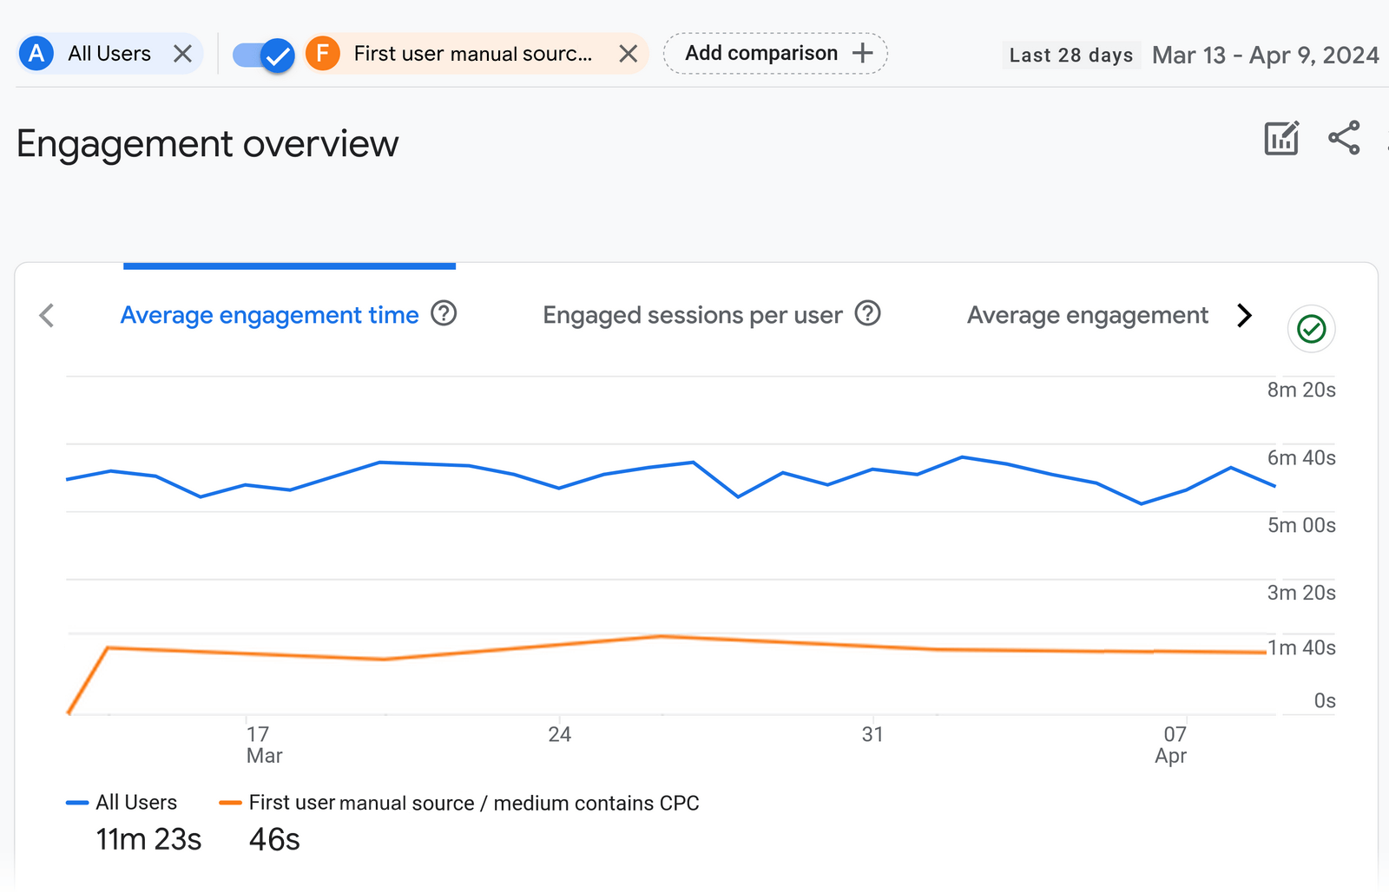Switch to Engaged sessions per user tab
Screen dimensions: 1389x893
(692, 315)
